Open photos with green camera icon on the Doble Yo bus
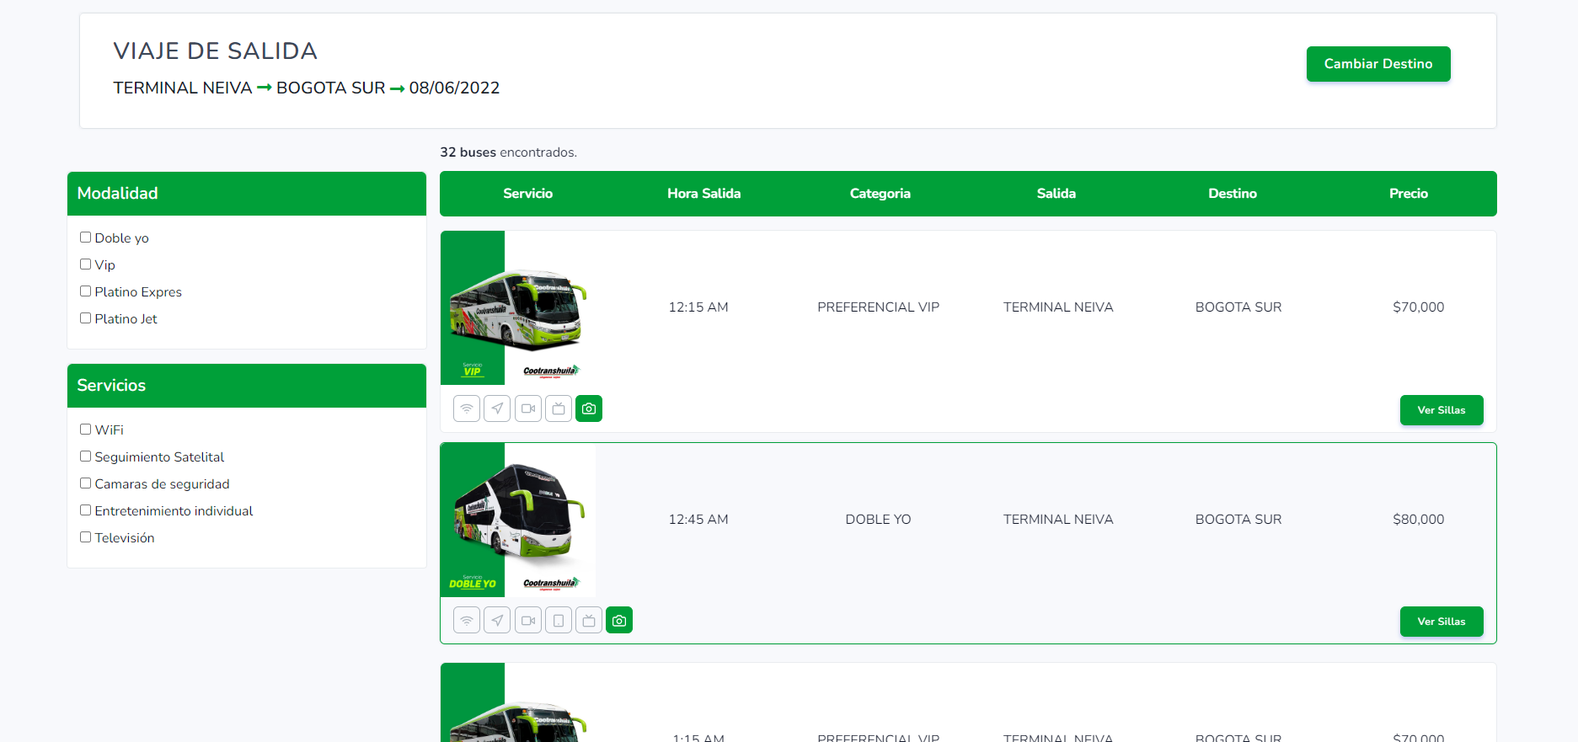Image resolution: width=1578 pixels, height=742 pixels. click(619, 621)
